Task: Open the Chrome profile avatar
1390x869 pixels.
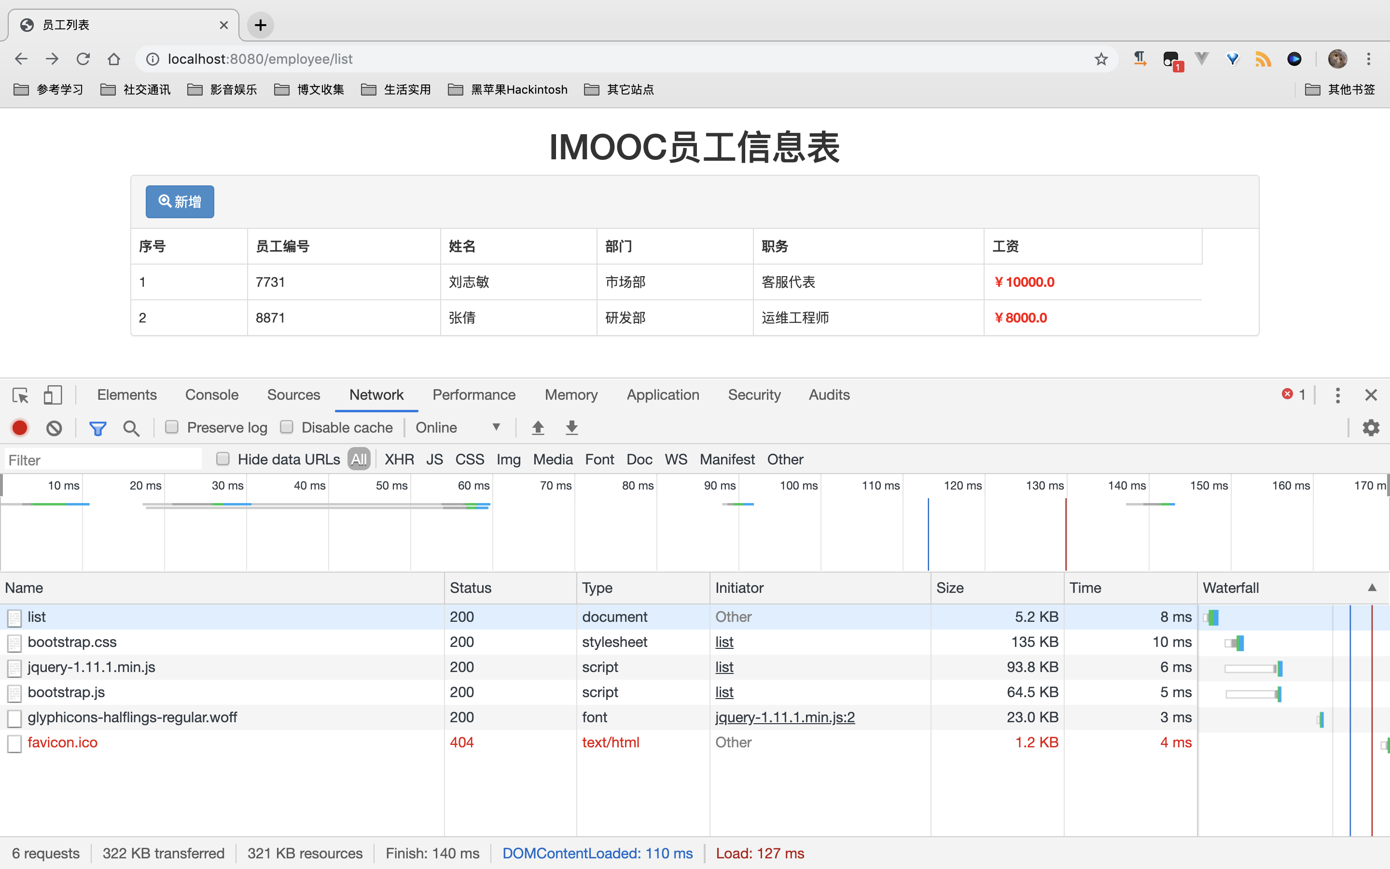Action: 1338,58
